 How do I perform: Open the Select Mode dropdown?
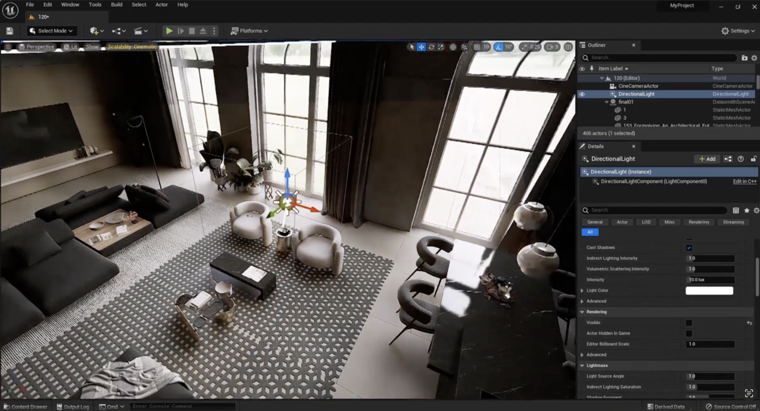pos(52,31)
